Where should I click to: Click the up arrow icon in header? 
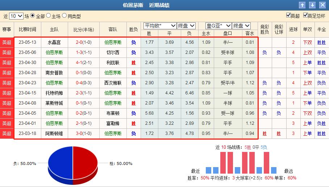(302, 5)
